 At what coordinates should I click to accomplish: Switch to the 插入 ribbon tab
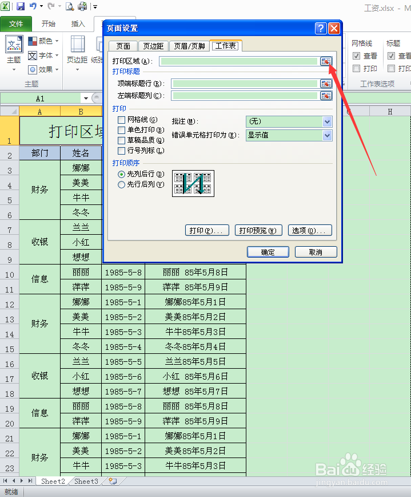click(x=78, y=24)
